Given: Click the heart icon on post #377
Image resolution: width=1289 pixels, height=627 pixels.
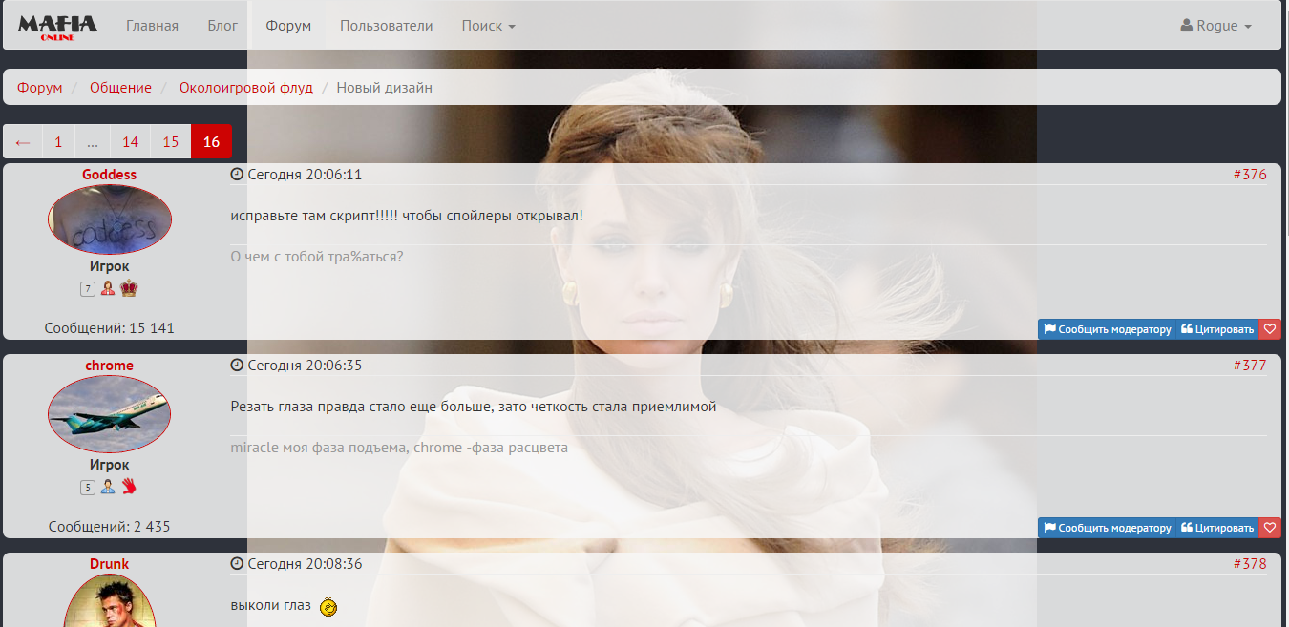Looking at the screenshot, I should 1269,528.
